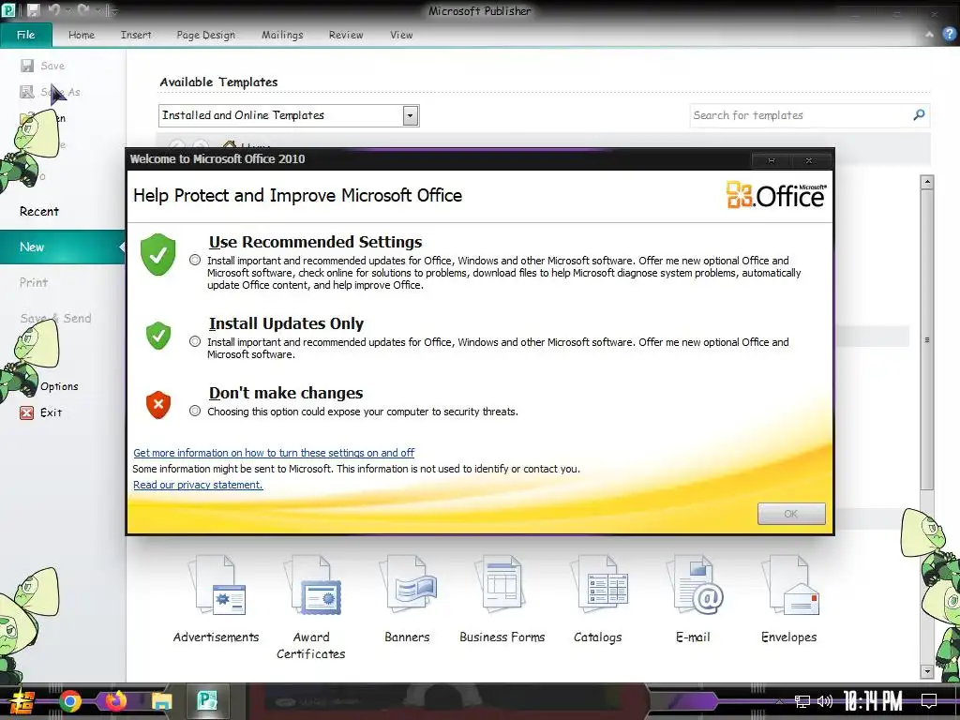Click the Save As icon in backstage
The height and width of the screenshot is (720, 960).
click(x=26, y=92)
